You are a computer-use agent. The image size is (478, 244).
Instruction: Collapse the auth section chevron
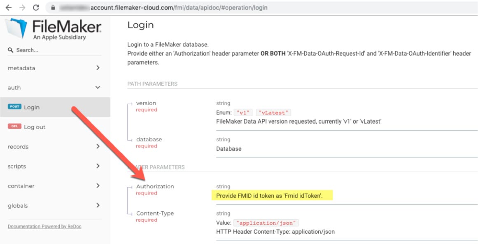[x=98, y=87]
